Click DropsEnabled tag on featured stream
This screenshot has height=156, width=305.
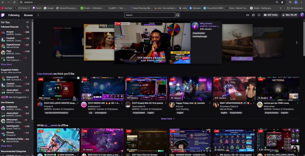pos(199,33)
